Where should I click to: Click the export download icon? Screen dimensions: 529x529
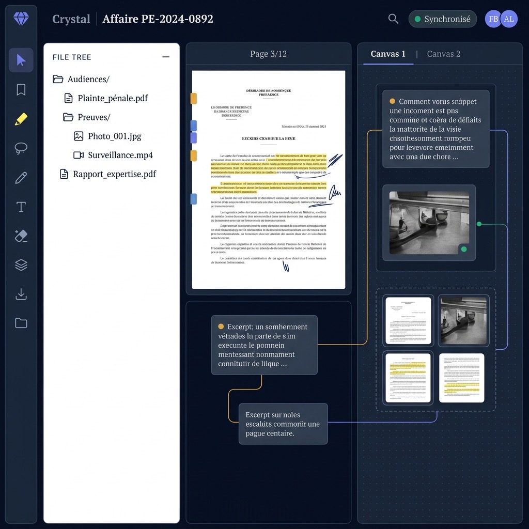click(21, 294)
